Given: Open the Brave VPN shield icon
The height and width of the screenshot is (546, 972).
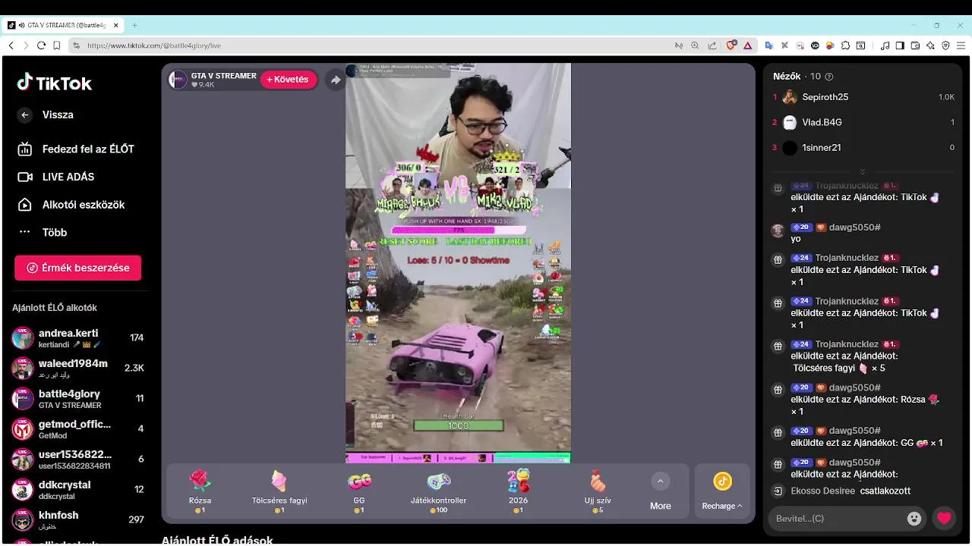Looking at the screenshot, I should 946,45.
